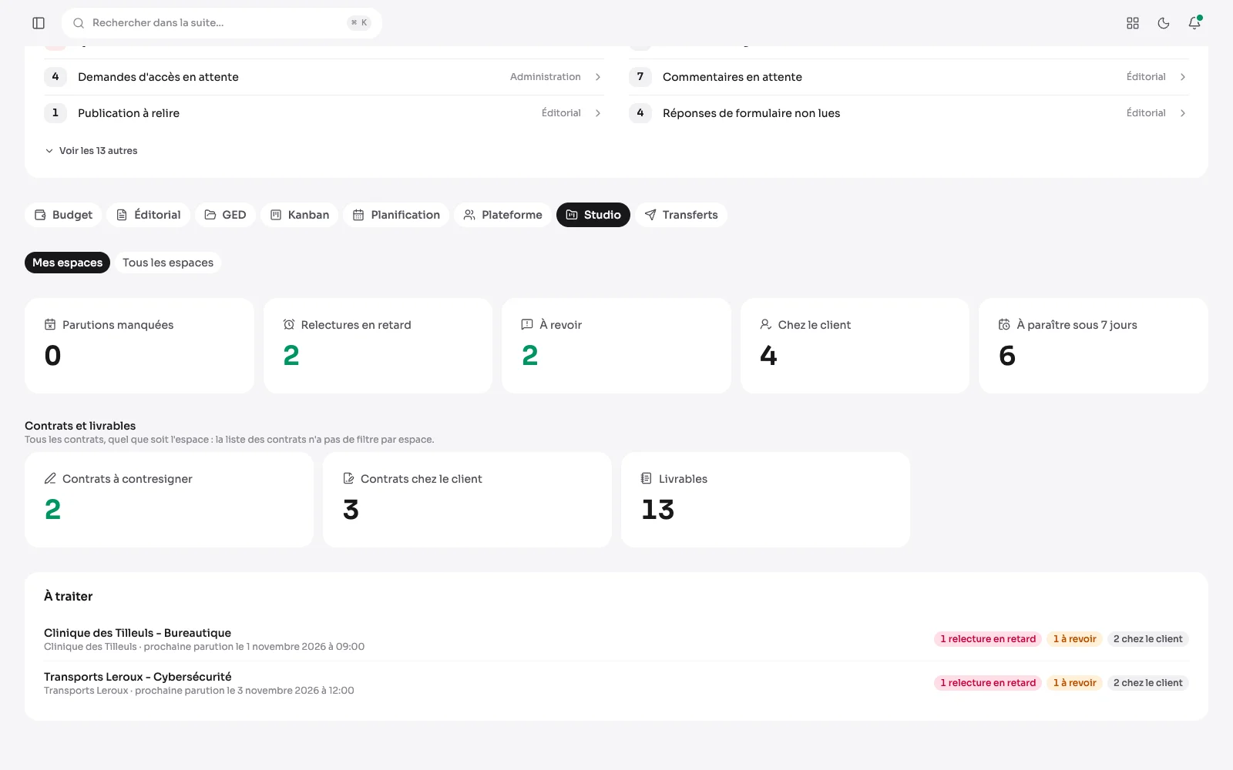
Task: Open the notifications bell
Action: tap(1194, 23)
